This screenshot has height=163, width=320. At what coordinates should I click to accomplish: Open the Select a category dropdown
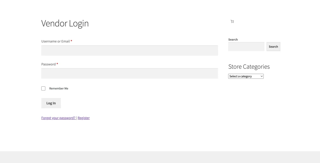coord(246,76)
